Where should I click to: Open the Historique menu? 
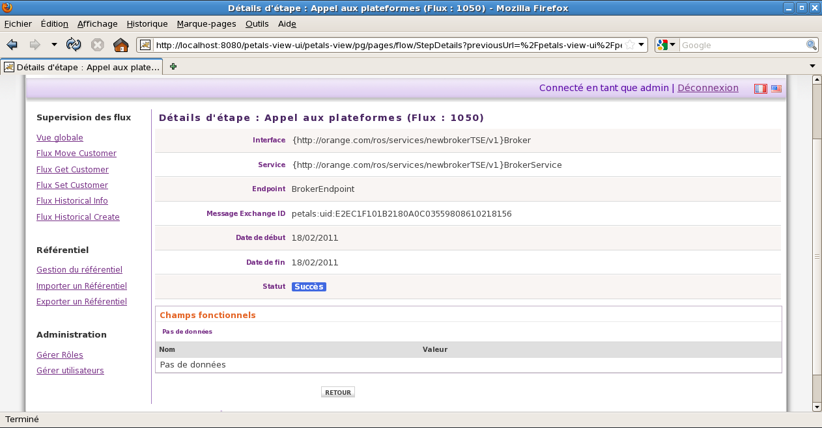tap(147, 24)
